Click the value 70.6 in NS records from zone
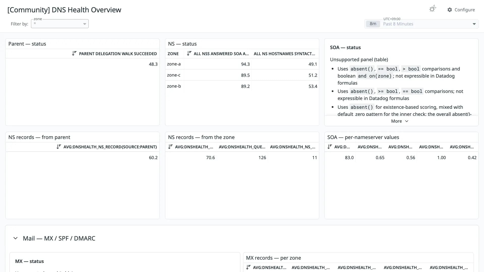The width and height of the screenshot is (484, 272). tap(210, 158)
